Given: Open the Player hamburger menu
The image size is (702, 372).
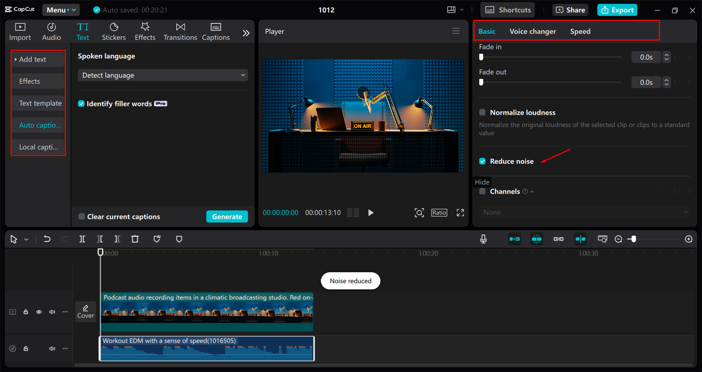Looking at the screenshot, I should 456,31.
